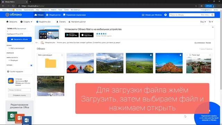Click the Word Online icon
This screenshot has width=222, height=125.
coord(27,120)
